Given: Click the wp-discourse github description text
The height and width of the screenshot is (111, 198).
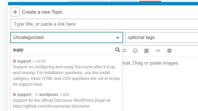Looking at the screenshot, I should point(62,103).
